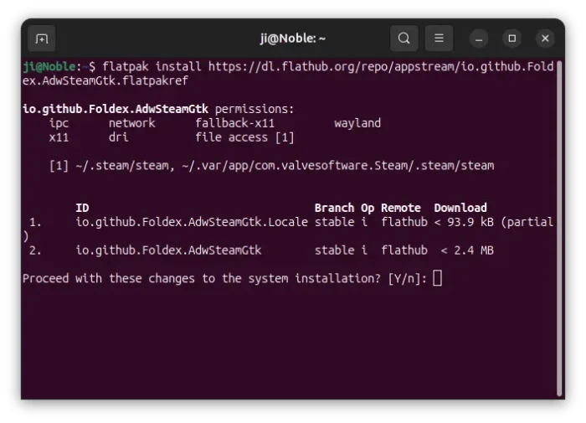Click 'ex.AdwSteamGtk.flatpakref' wrapped line
The height and width of the screenshot is (423, 586).
tap(105, 80)
